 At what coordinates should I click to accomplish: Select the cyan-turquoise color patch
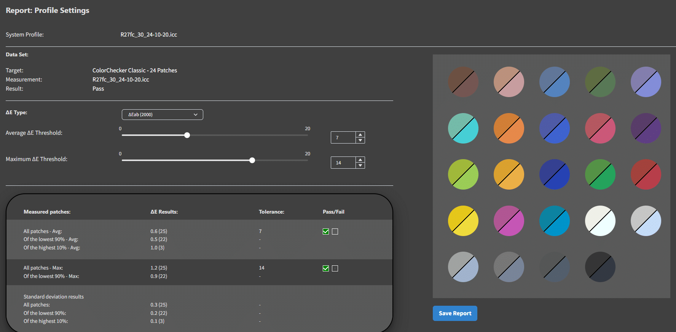[x=463, y=128]
